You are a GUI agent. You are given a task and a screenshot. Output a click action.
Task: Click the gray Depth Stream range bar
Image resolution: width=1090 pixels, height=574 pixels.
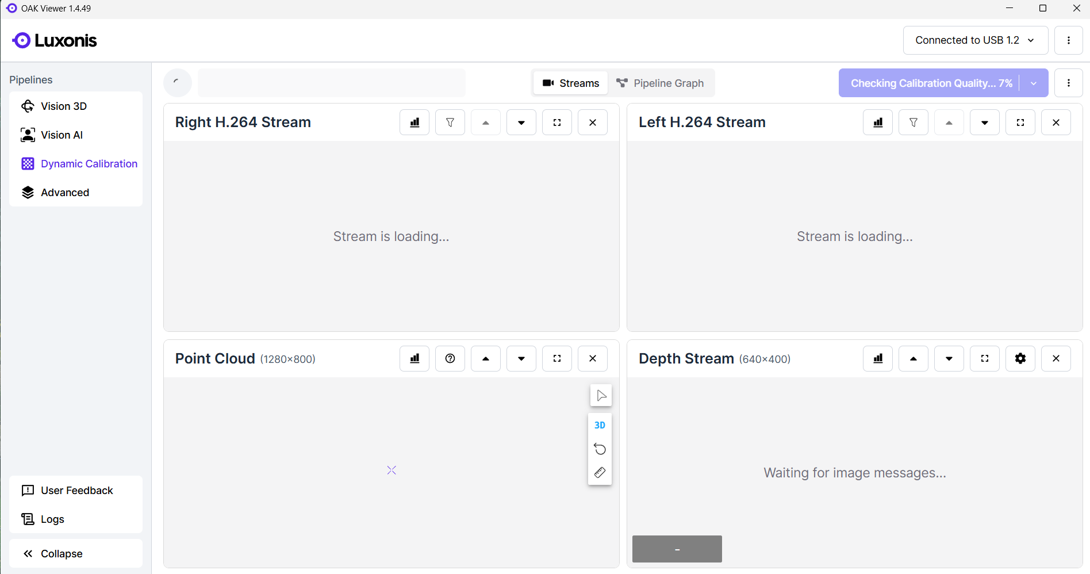(677, 549)
